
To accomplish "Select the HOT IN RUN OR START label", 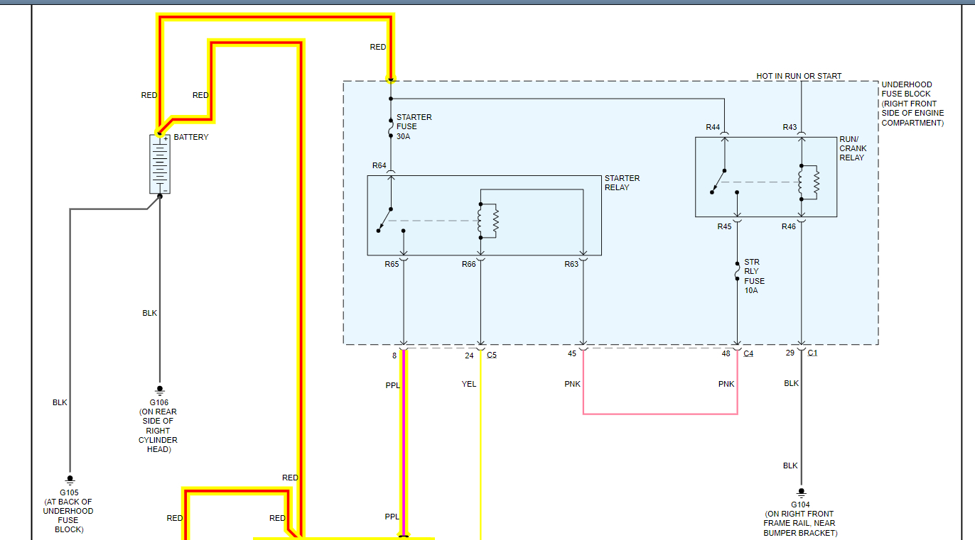I will [799, 76].
